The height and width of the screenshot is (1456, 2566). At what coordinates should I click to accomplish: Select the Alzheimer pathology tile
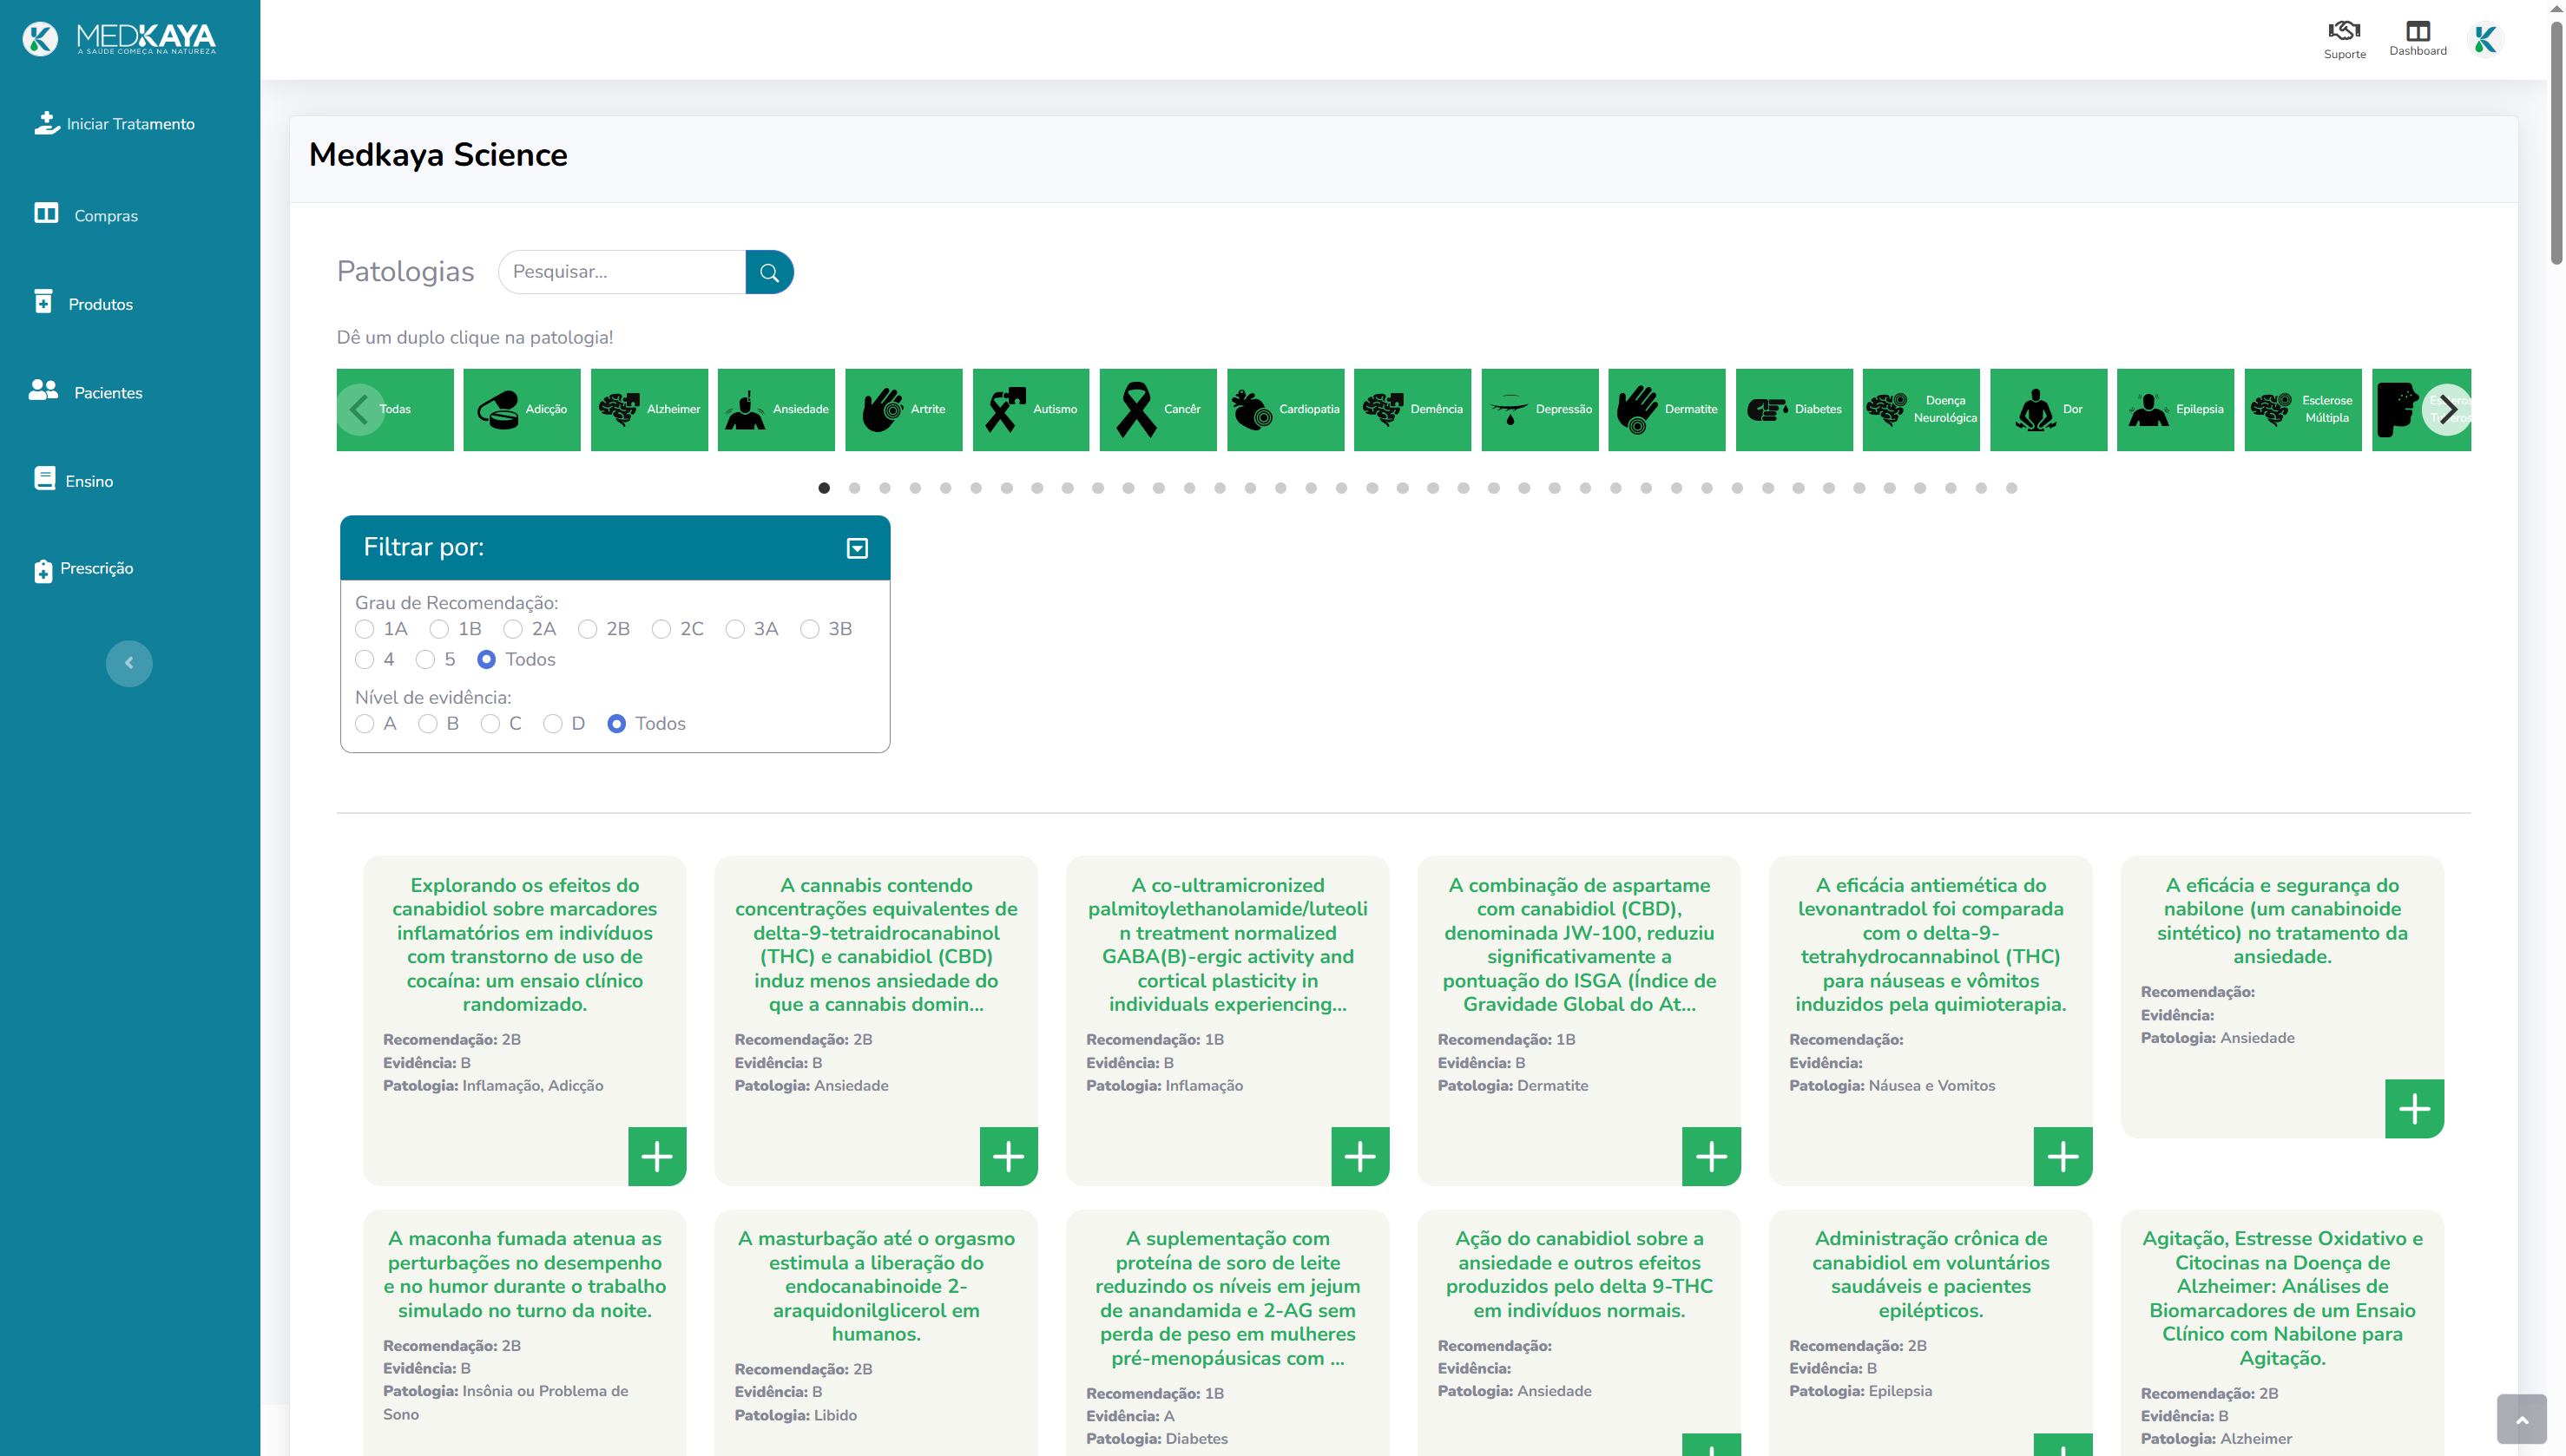[x=649, y=410]
